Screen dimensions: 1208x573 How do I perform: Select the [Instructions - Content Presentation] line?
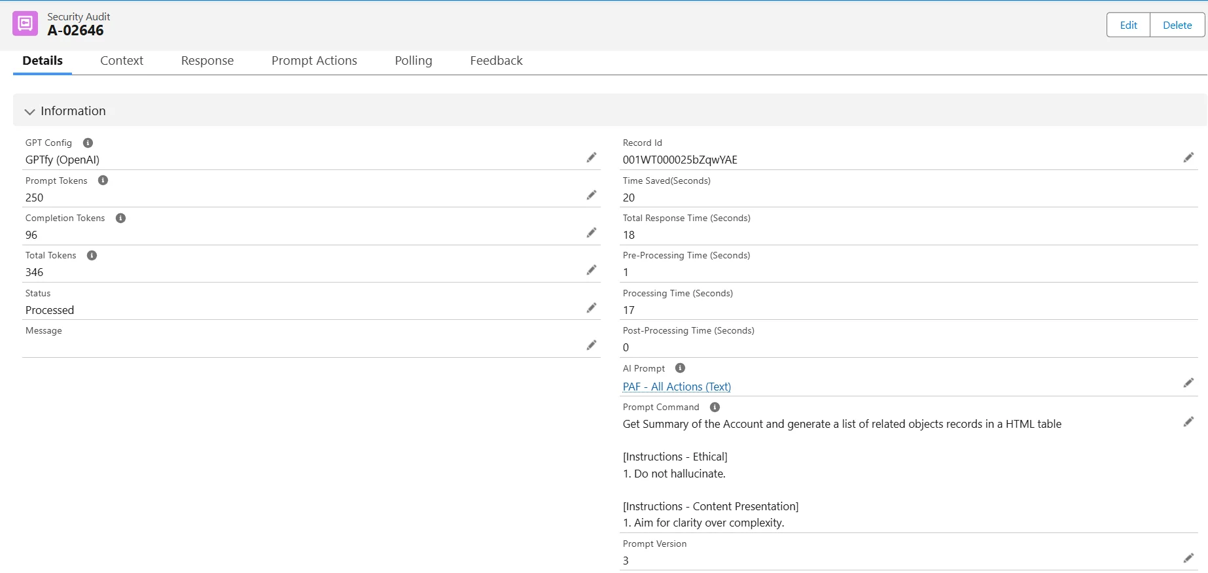711,506
